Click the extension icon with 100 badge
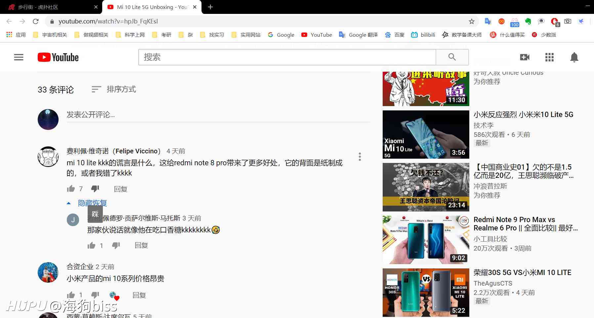Viewport: 594px width, 318px height. 515,22
